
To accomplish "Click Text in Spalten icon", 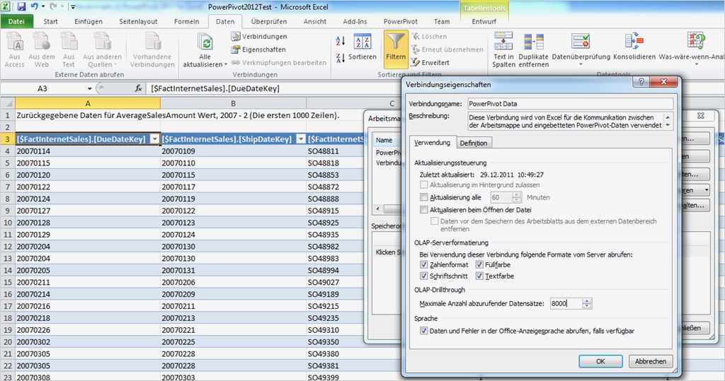I will (x=503, y=42).
